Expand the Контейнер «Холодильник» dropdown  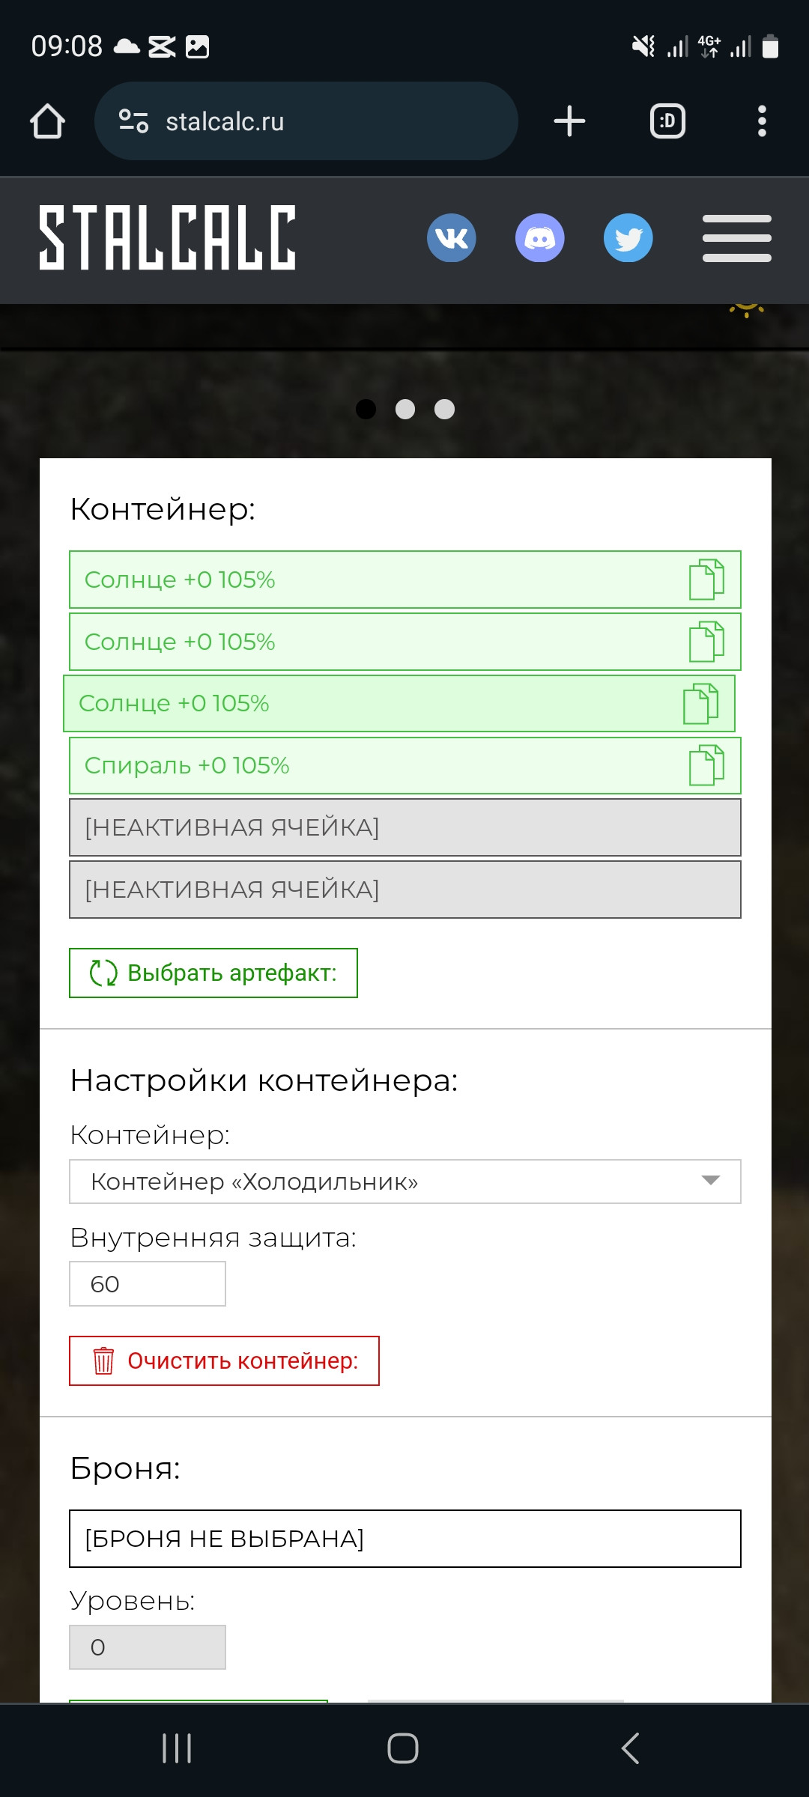[x=405, y=1182]
